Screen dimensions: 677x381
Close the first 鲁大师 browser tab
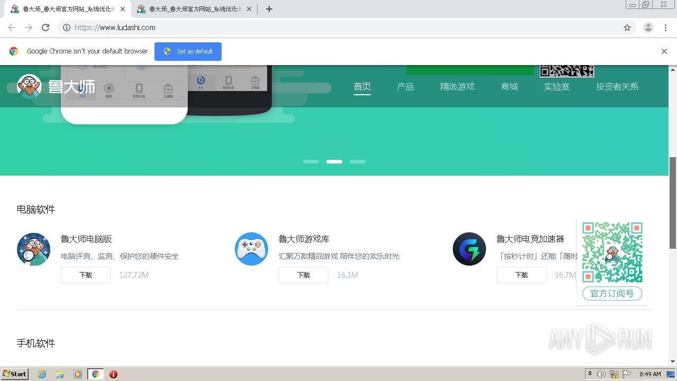pos(123,9)
